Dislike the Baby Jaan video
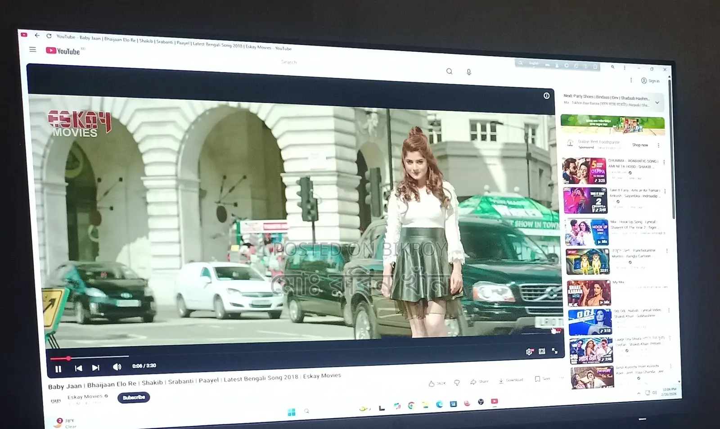This screenshot has width=720, height=429. pos(457,383)
